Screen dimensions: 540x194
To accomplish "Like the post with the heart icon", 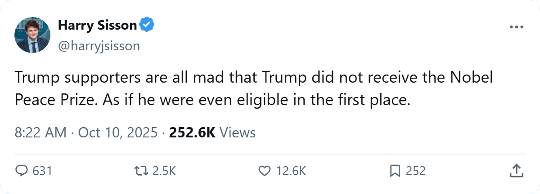I will pos(265,171).
